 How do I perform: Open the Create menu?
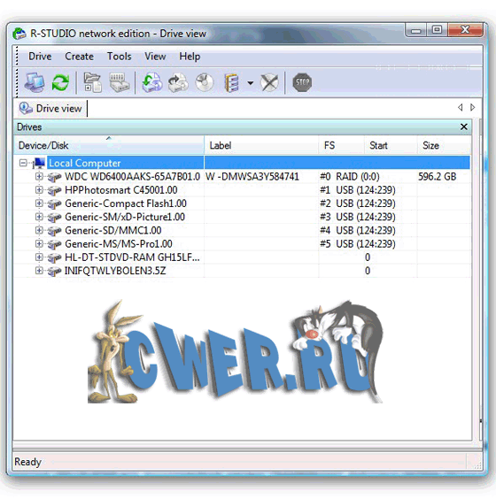[x=80, y=57]
